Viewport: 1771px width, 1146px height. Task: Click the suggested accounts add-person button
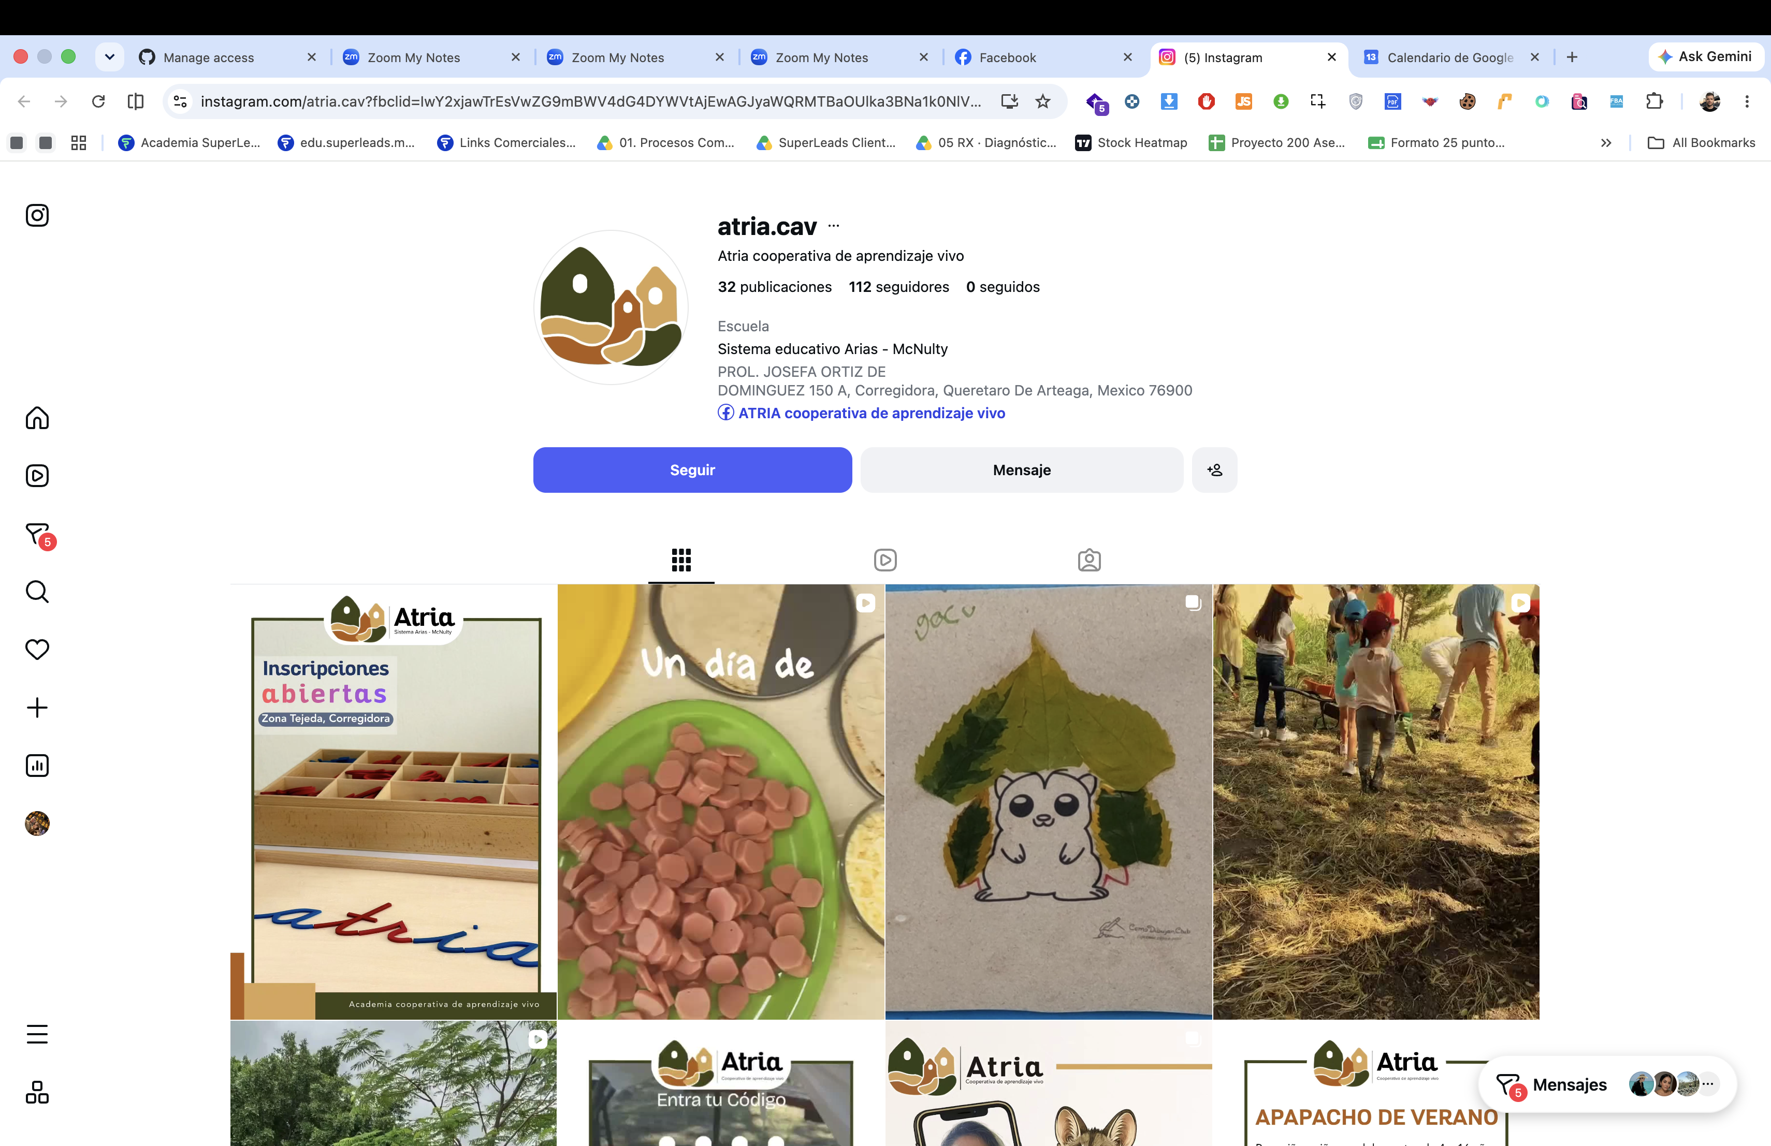1214,470
